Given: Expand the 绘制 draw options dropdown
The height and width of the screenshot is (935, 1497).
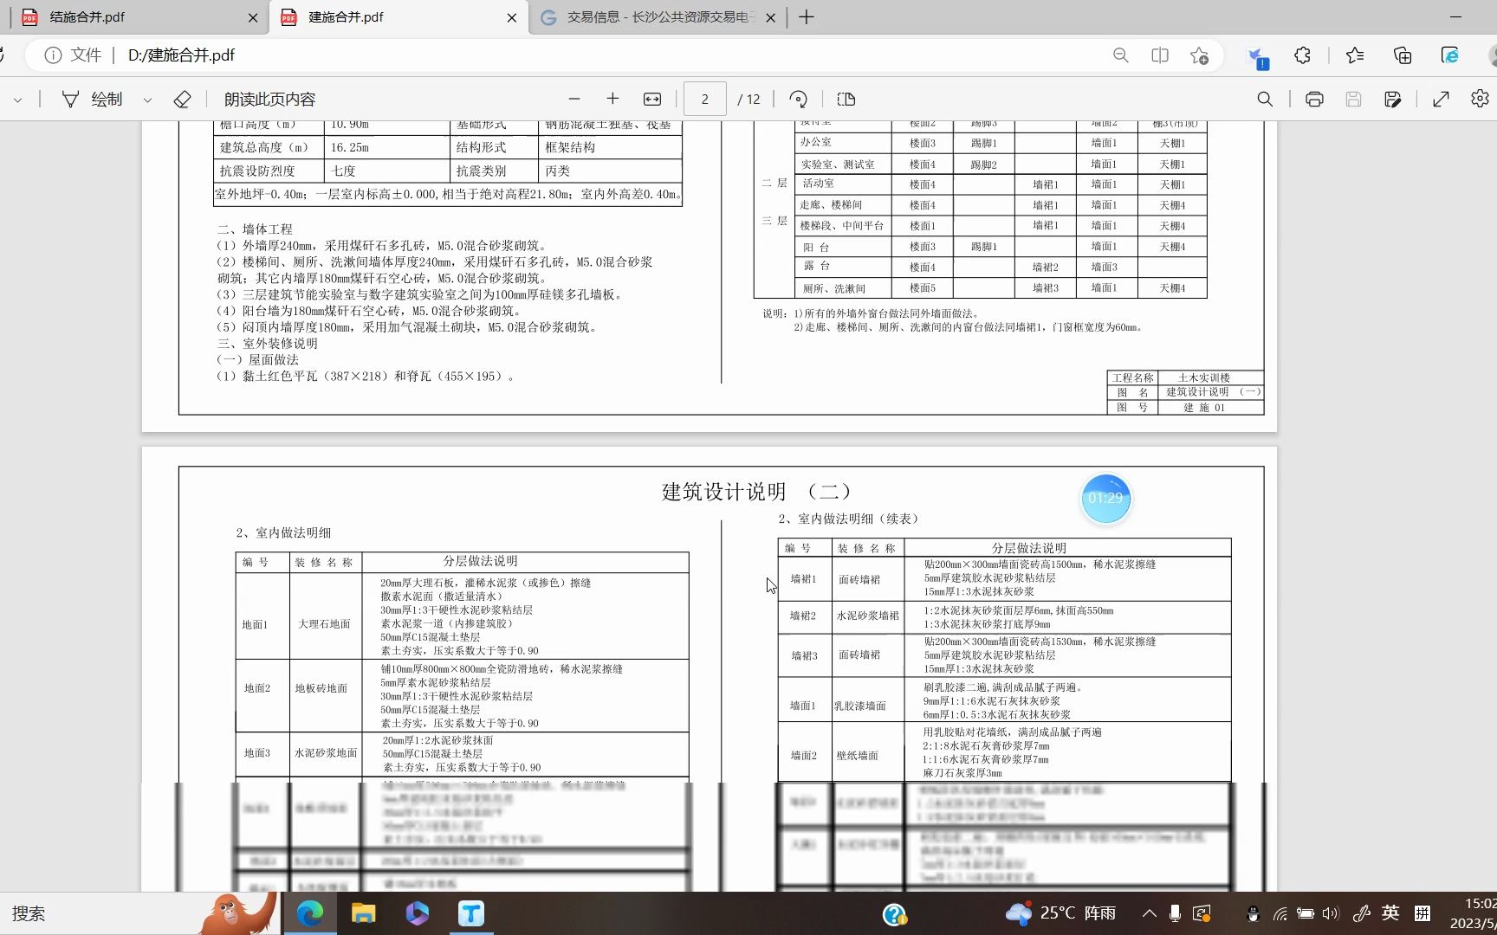Looking at the screenshot, I should point(147,100).
